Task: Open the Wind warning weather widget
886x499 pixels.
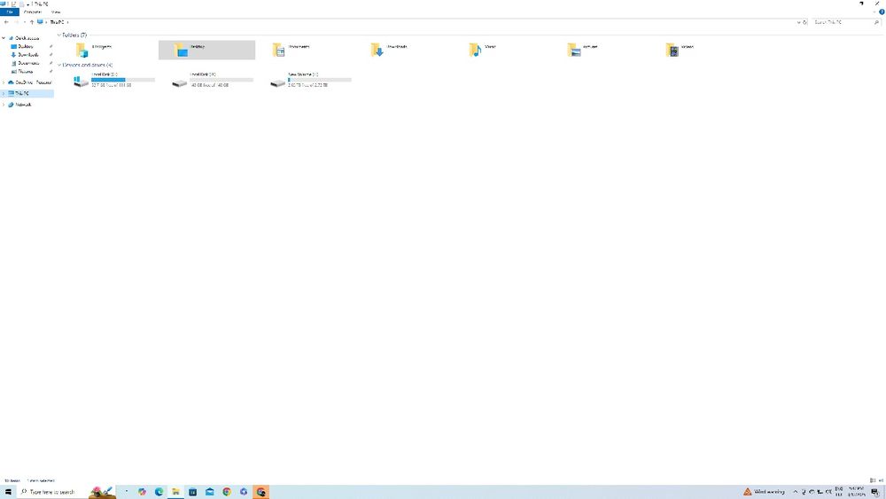Action: (764, 492)
